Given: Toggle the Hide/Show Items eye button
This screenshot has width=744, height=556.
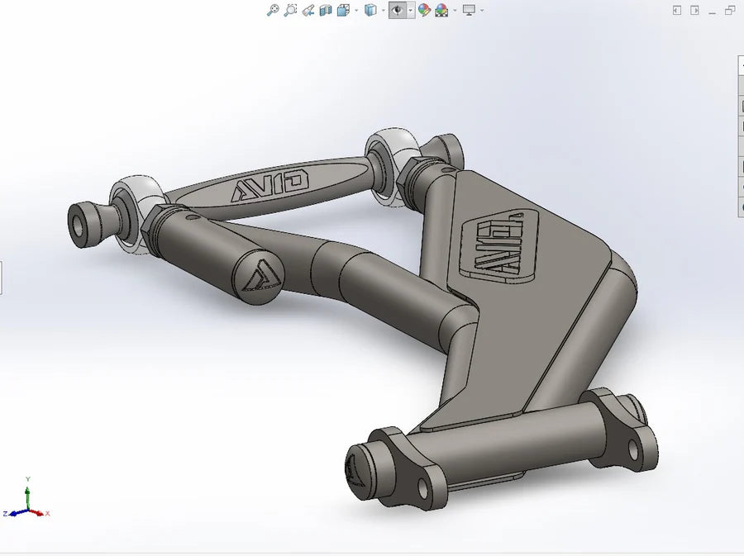Looking at the screenshot, I should pyautogui.click(x=398, y=10).
